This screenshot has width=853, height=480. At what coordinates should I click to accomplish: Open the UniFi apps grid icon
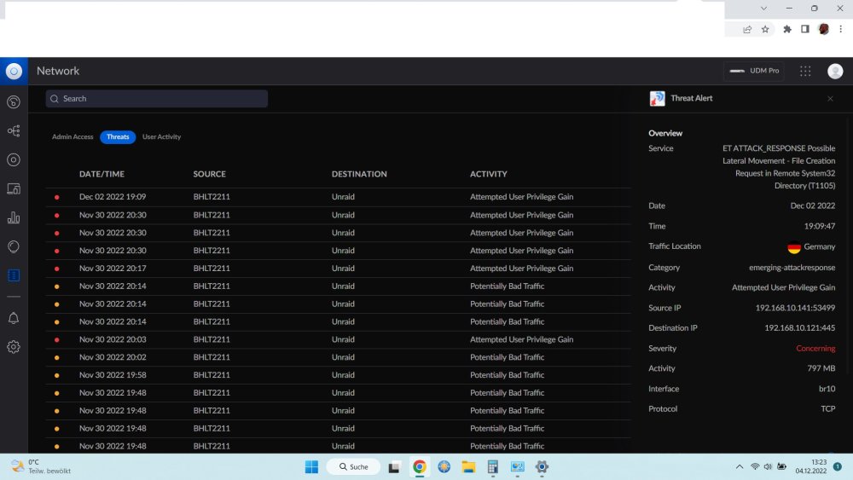tap(805, 72)
